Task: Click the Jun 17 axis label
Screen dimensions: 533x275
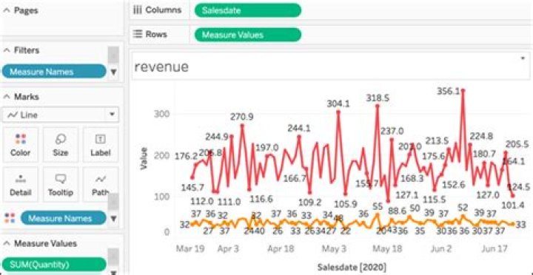Action: tap(495, 249)
